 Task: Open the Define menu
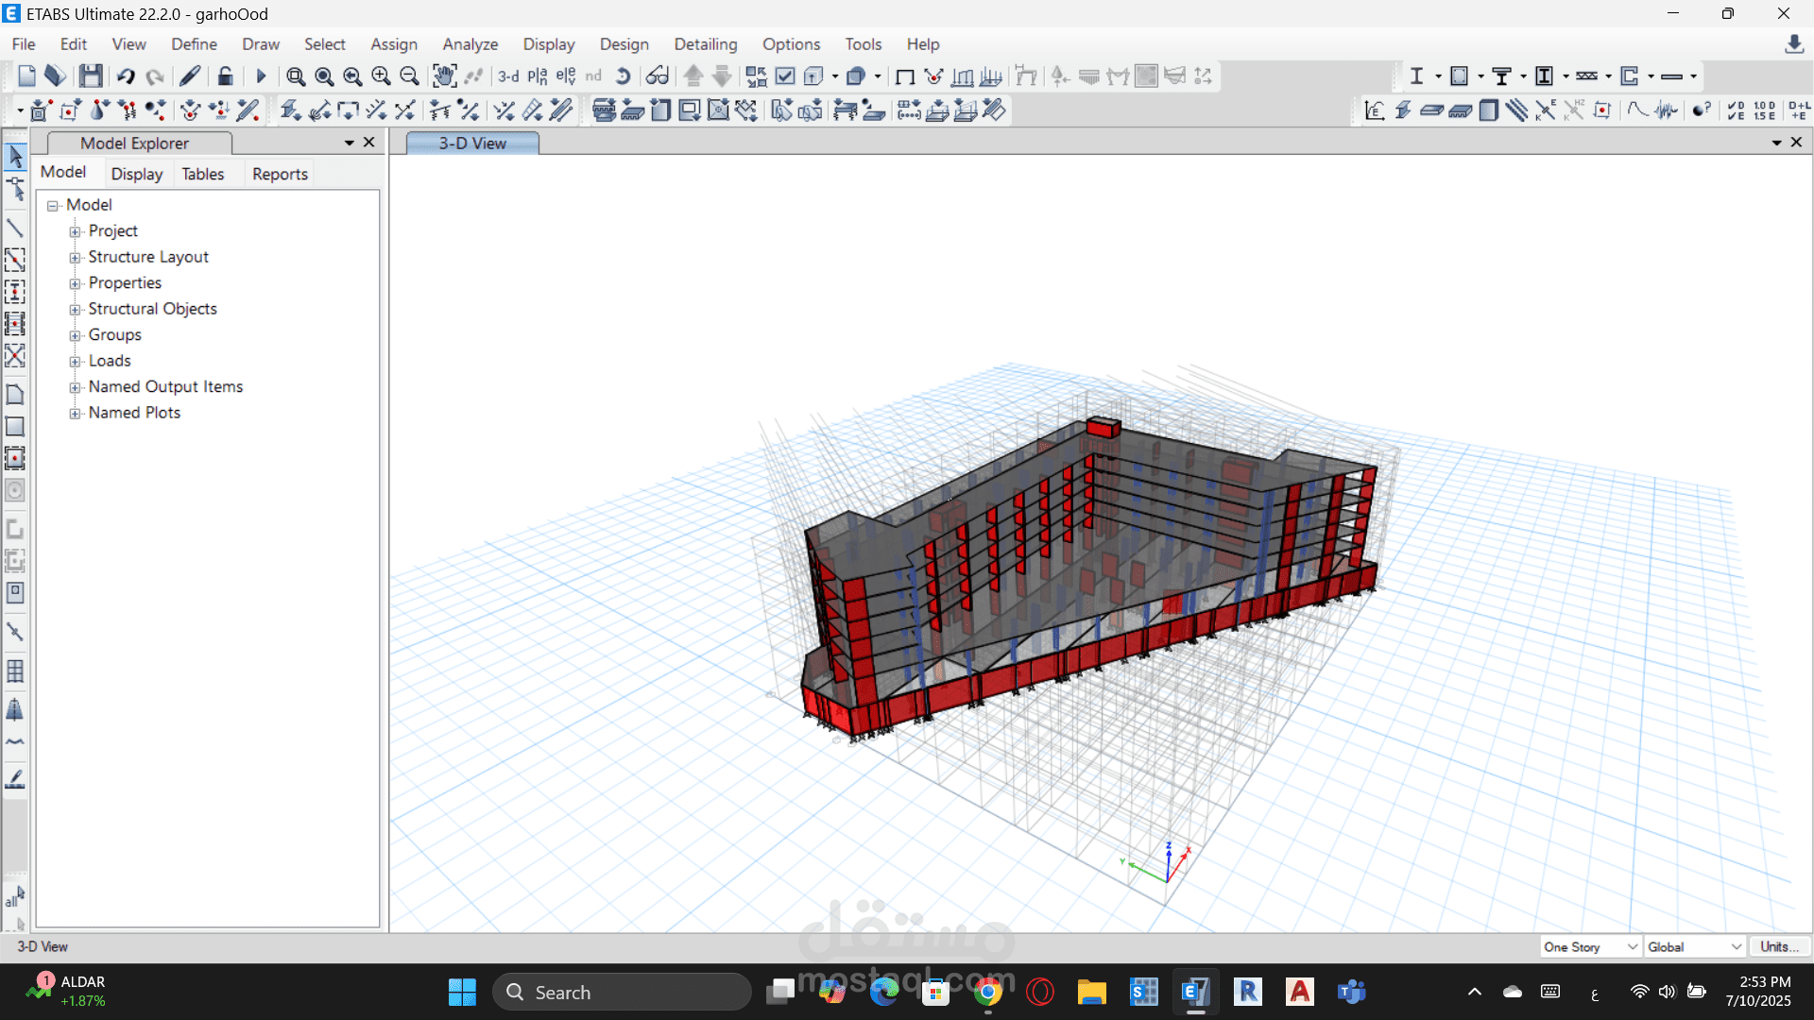point(194,44)
